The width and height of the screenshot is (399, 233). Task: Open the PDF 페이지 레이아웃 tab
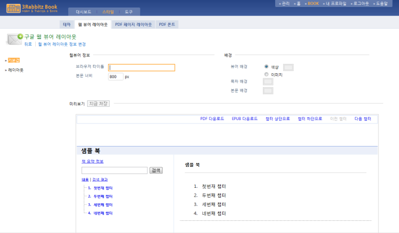[x=133, y=24]
